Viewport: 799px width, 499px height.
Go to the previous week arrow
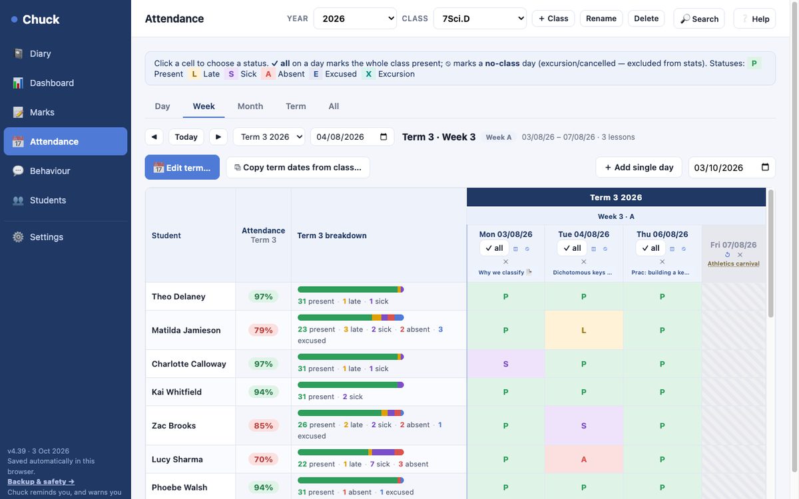(x=154, y=137)
